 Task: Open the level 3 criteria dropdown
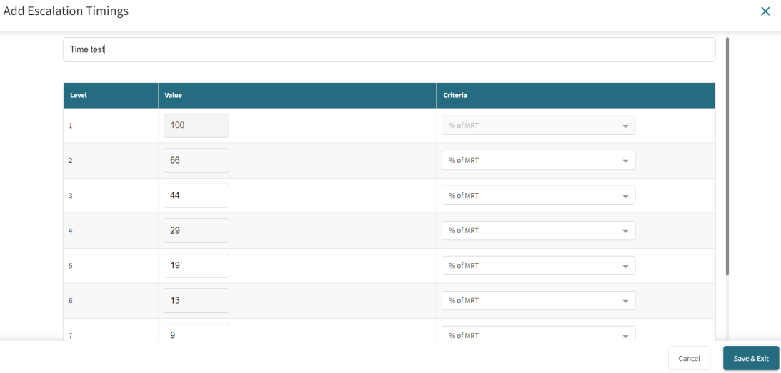538,196
